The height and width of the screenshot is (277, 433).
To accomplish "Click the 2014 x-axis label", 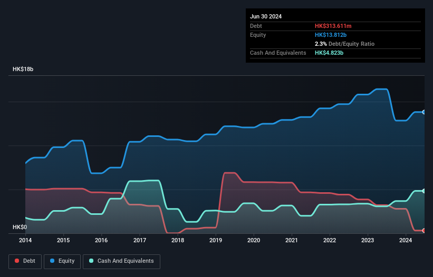I will pos(25,240).
